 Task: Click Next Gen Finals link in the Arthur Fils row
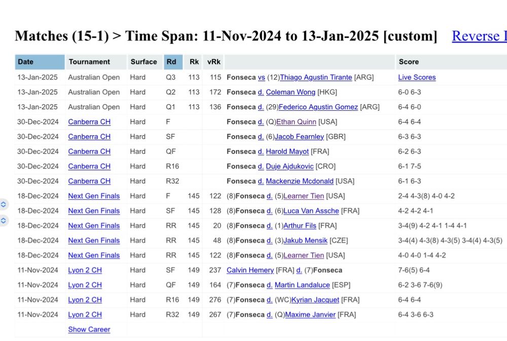(94, 226)
